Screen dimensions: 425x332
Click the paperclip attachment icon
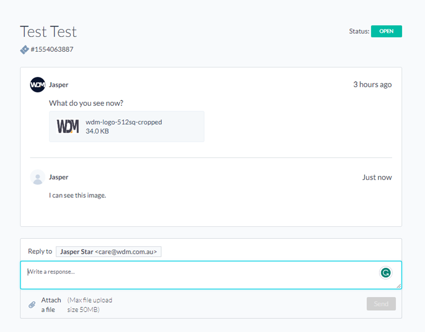click(x=32, y=304)
